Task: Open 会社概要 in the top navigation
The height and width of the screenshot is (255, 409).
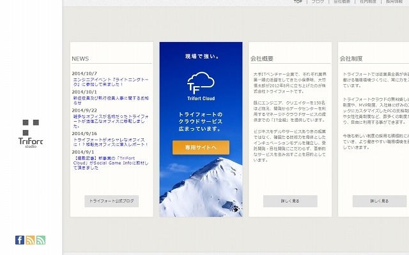Action: tap(342, 1)
